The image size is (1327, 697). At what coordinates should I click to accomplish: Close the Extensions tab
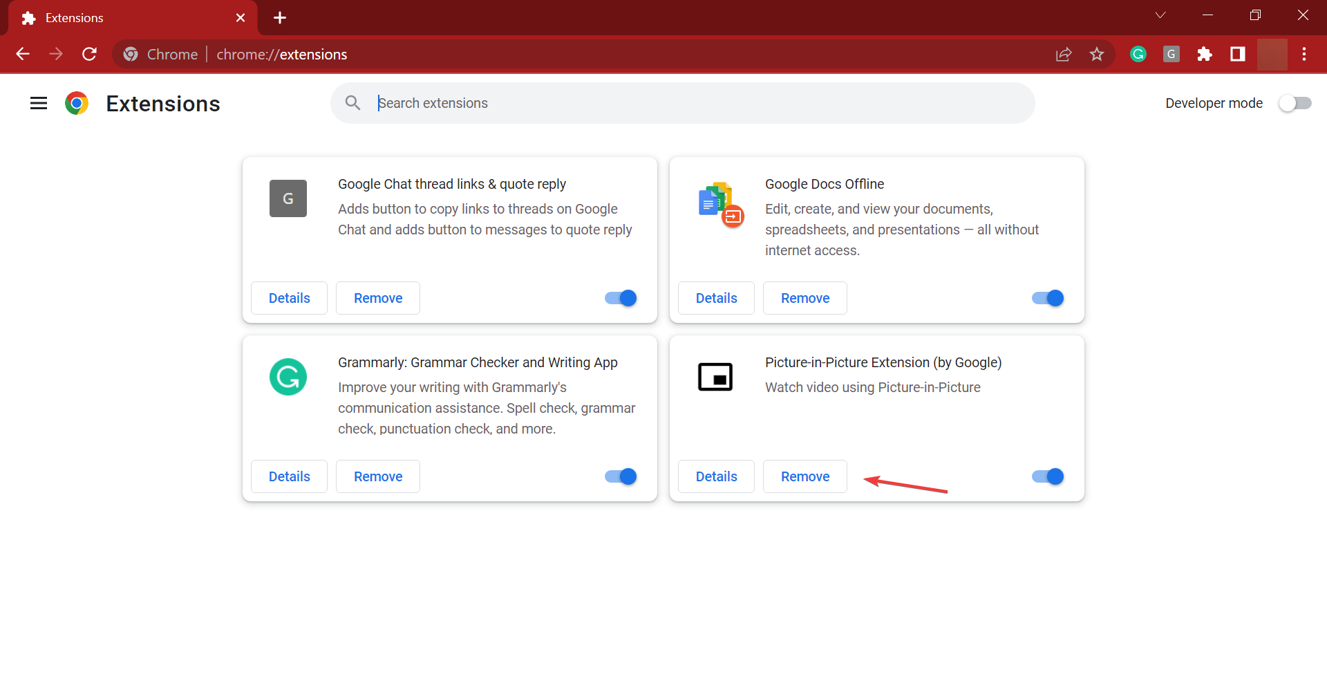coord(241,18)
